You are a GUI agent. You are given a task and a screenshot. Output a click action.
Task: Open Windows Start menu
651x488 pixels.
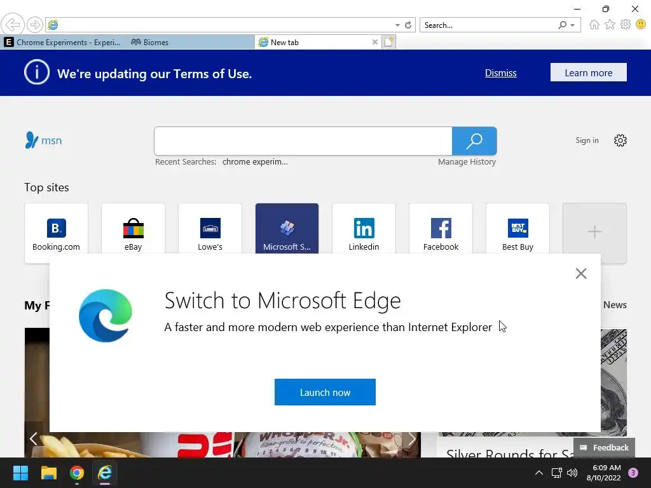coord(20,473)
